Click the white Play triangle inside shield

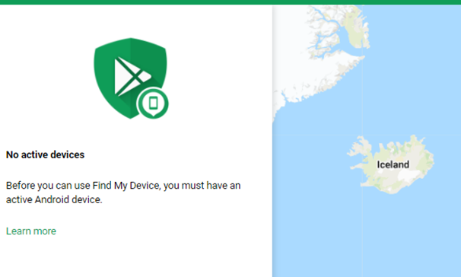point(132,76)
